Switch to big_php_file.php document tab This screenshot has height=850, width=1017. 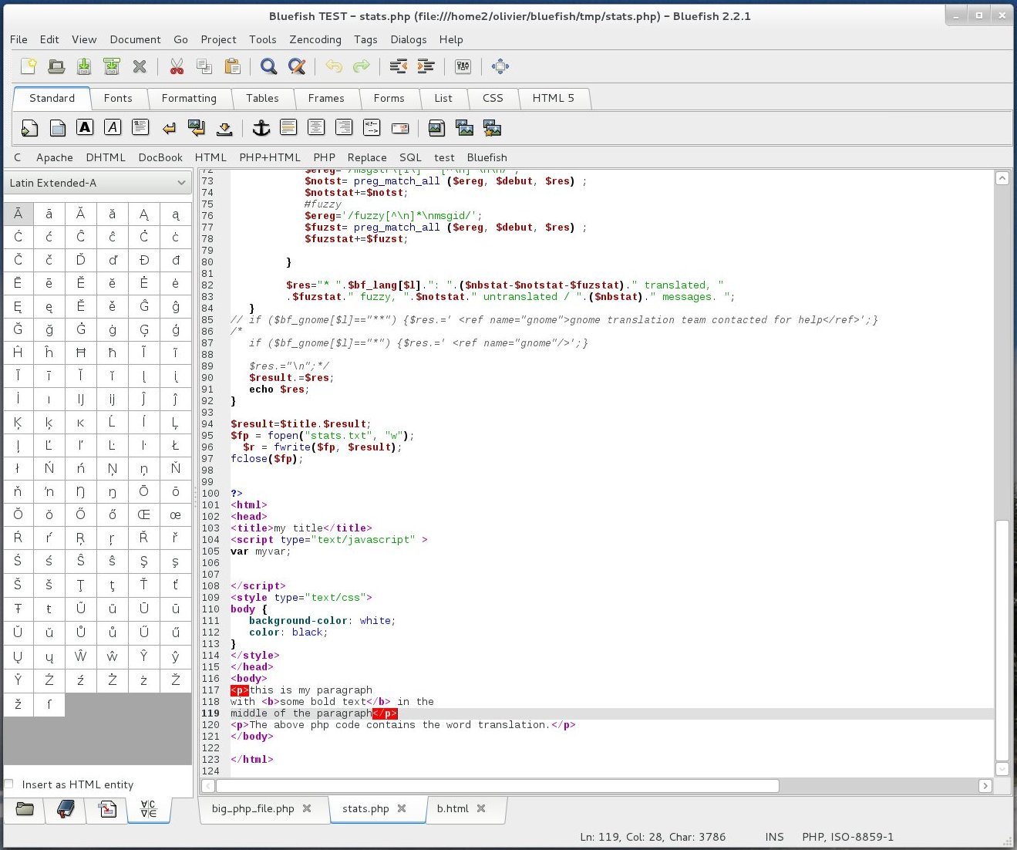pyautogui.click(x=253, y=808)
